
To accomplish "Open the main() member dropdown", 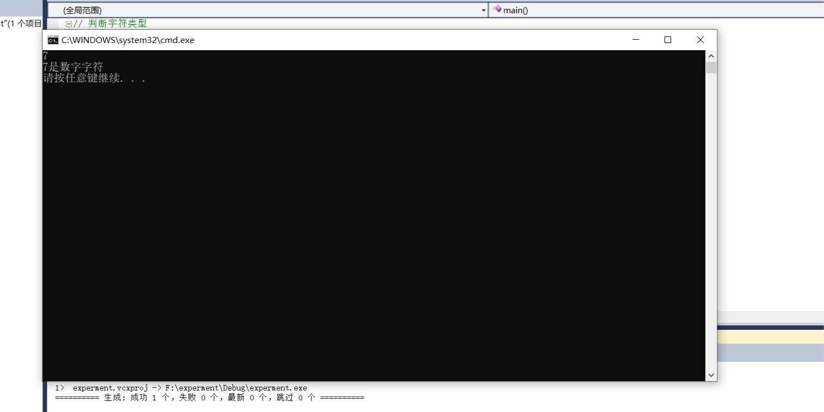I will click(656, 10).
